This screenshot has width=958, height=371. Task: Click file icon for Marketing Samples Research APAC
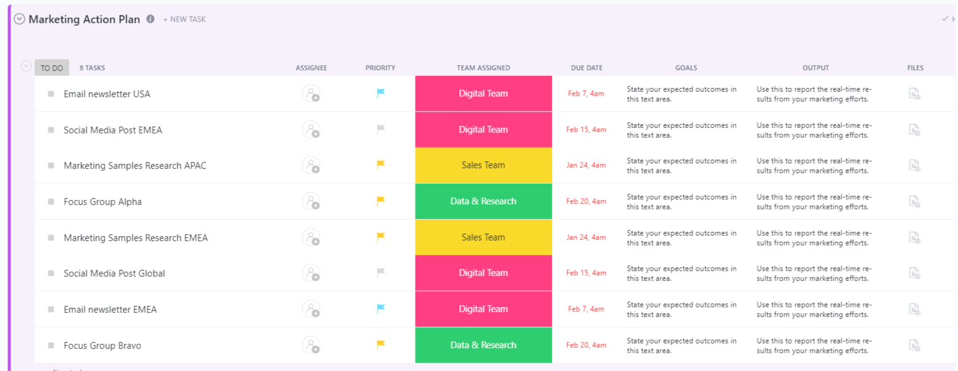[914, 165]
